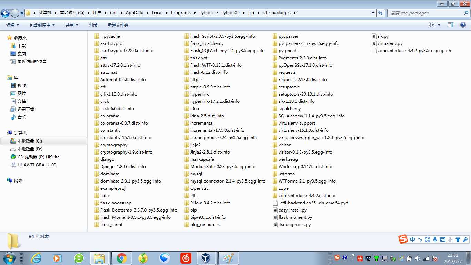The width and height of the screenshot is (471, 265).
Task: Select 本地磁盘 (D:) drive
Action: point(30,149)
